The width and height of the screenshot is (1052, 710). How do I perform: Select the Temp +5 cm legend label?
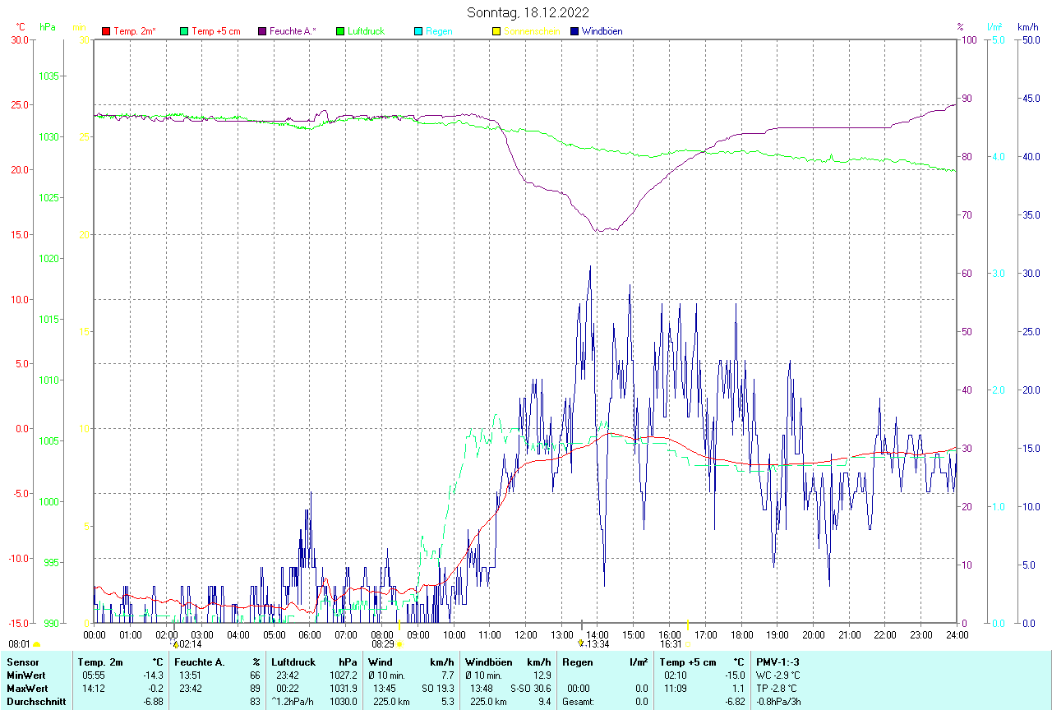tap(216, 31)
